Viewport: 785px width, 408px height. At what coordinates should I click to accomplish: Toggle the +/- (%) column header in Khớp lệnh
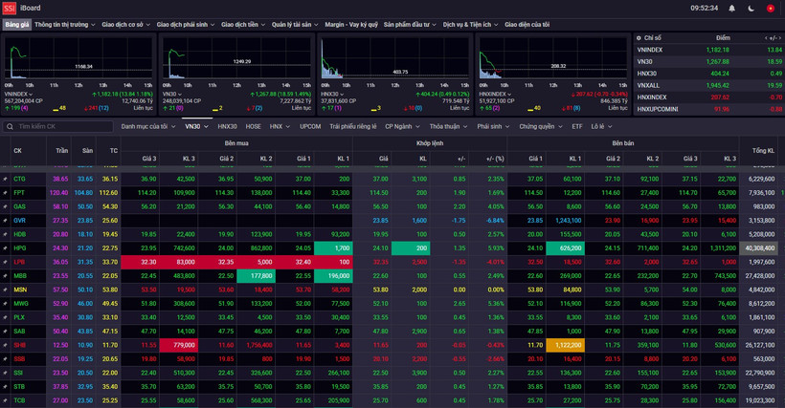point(494,159)
